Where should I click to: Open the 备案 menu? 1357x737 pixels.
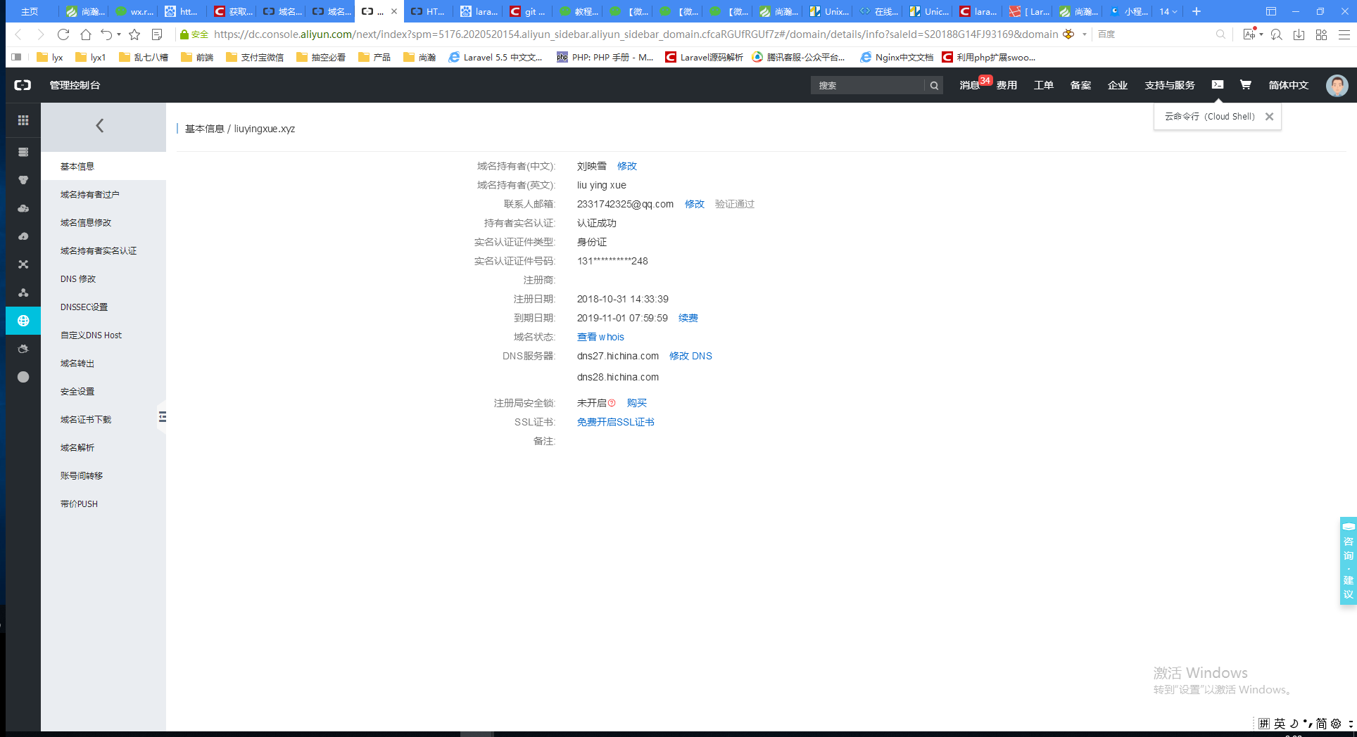point(1080,85)
